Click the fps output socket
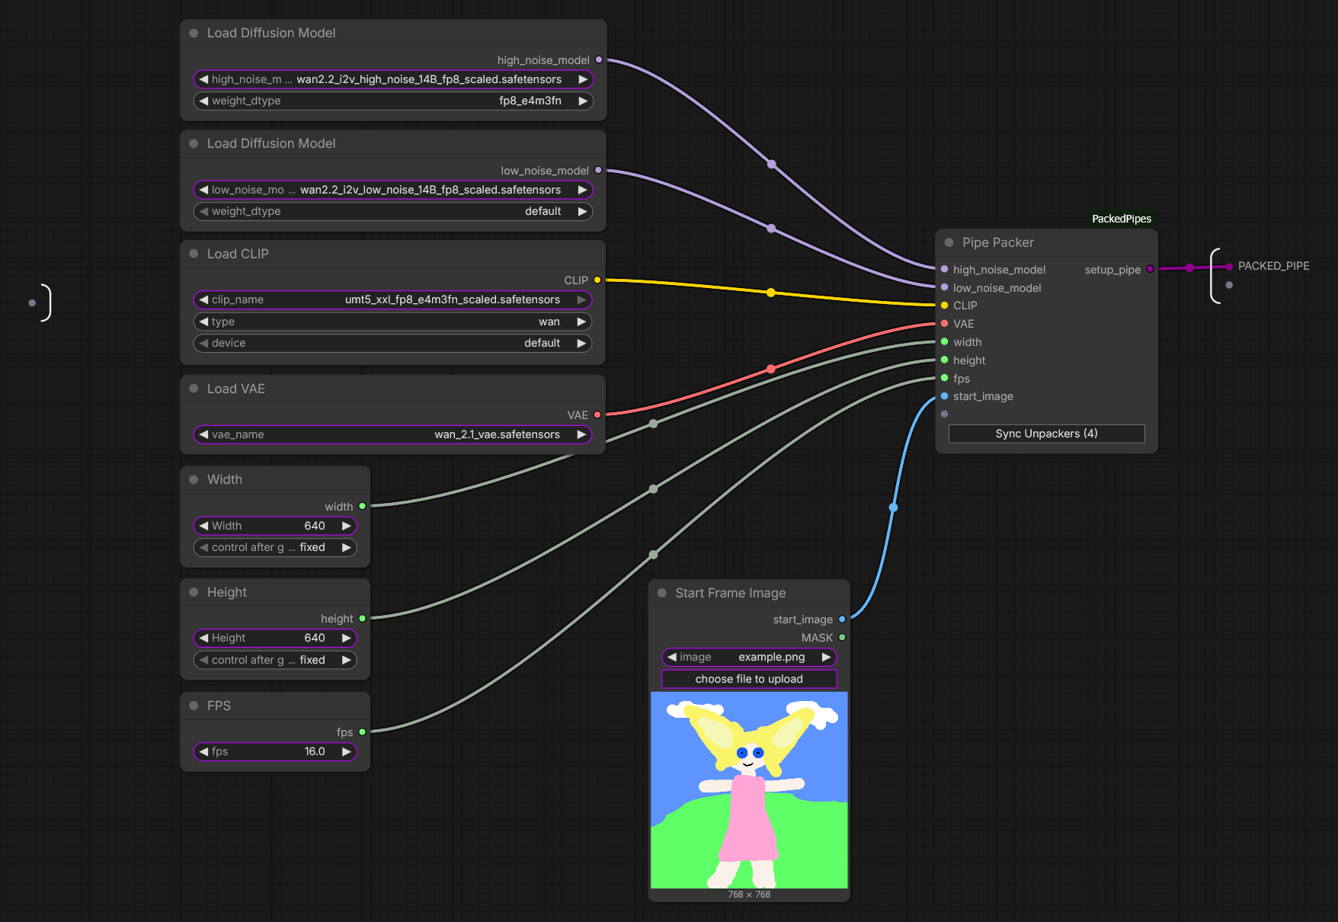The image size is (1338, 922). click(x=362, y=732)
